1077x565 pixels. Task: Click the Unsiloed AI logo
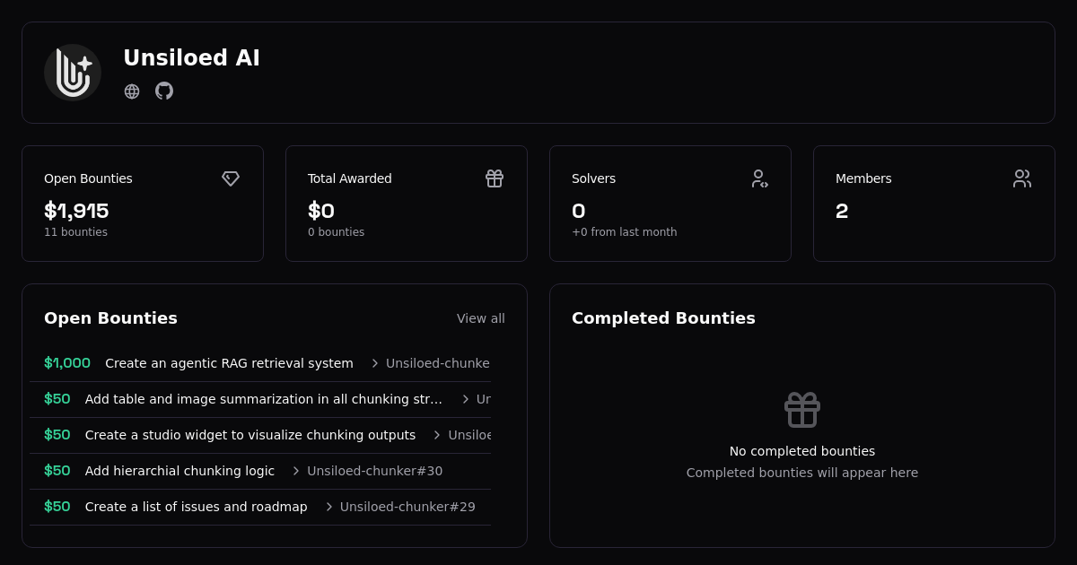pos(73,73)
